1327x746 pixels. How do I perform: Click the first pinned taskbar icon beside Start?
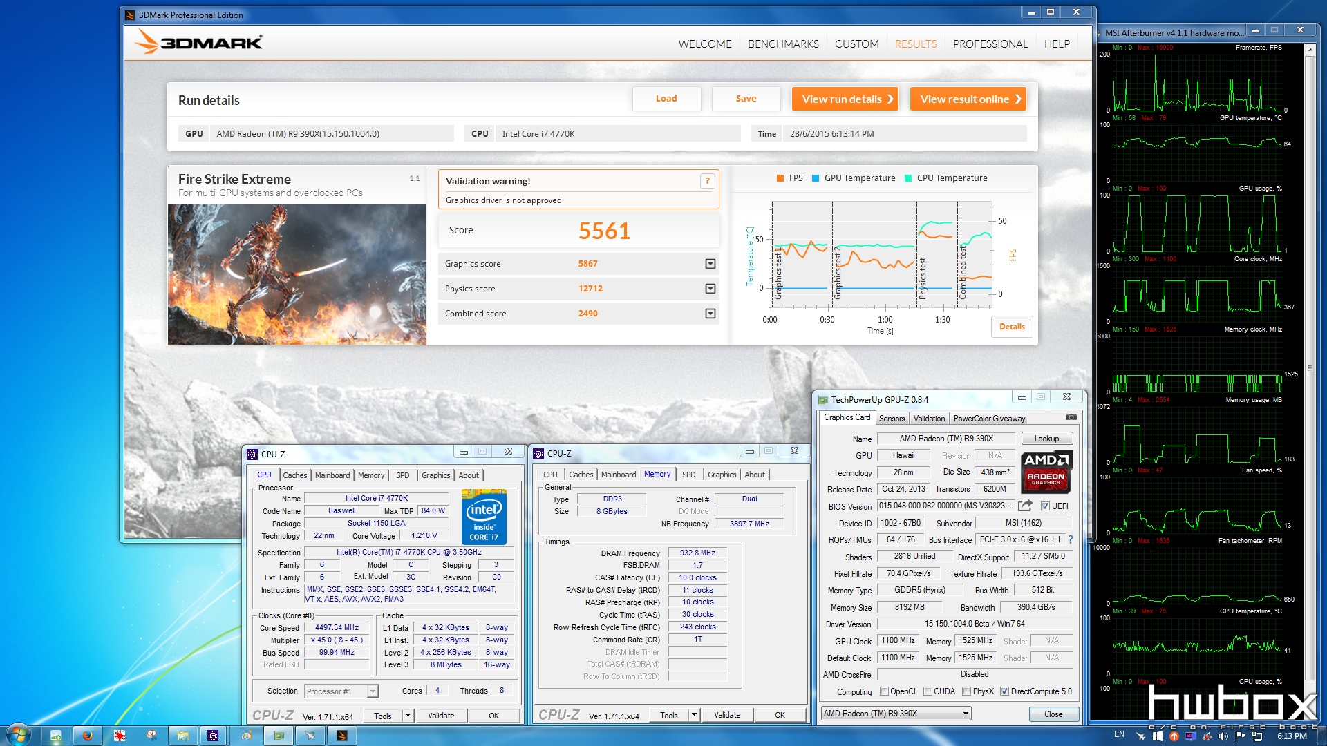(x=56, y=736)
